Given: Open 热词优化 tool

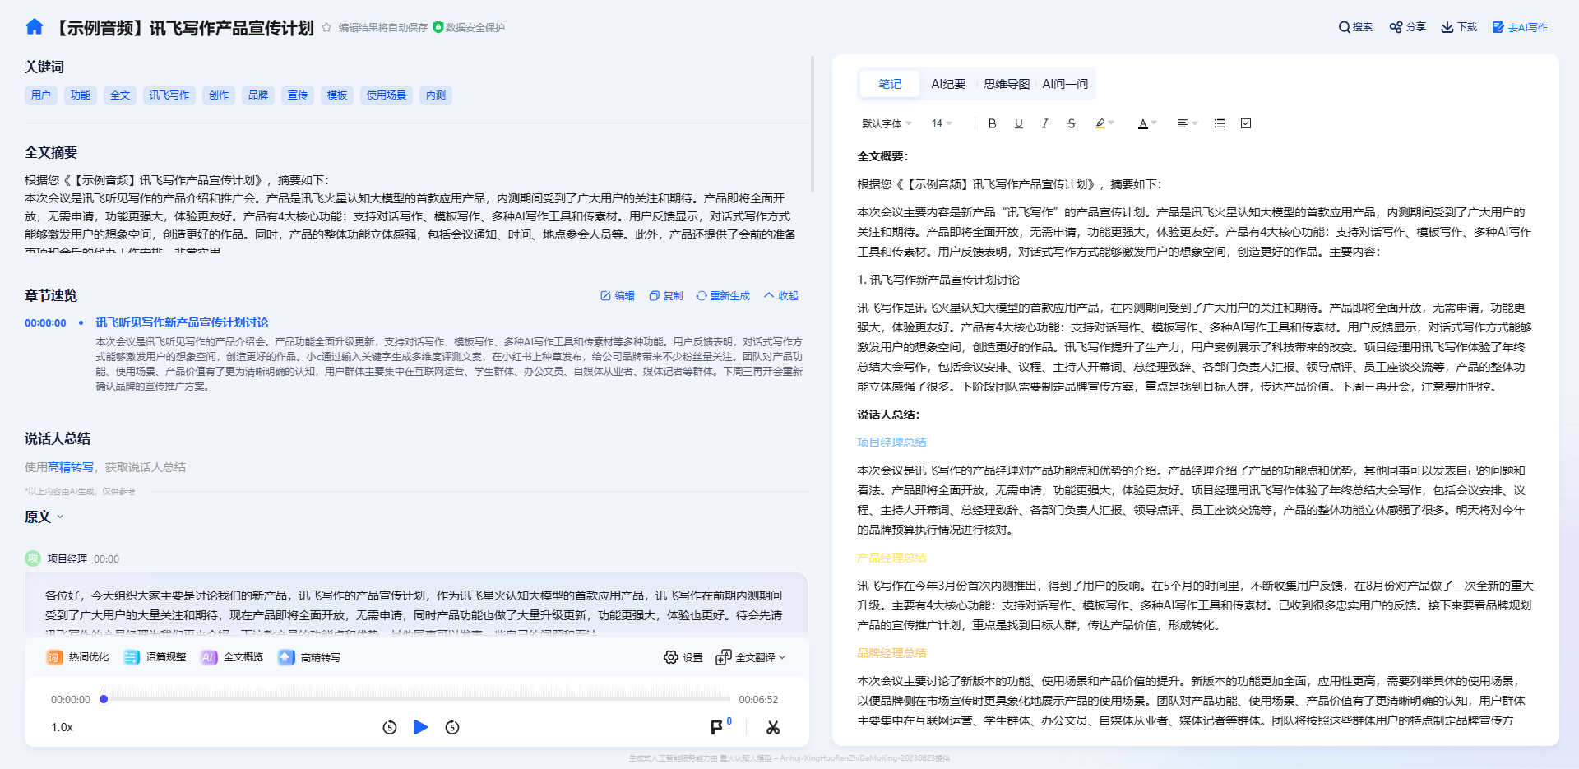Looking at the screenshot, I should click(x=77, y=657).
